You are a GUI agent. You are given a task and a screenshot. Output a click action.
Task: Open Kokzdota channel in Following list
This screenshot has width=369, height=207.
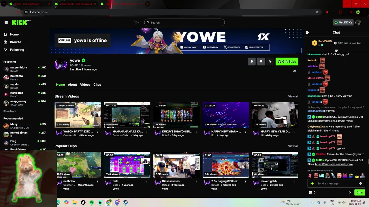[x=25, y=77]
